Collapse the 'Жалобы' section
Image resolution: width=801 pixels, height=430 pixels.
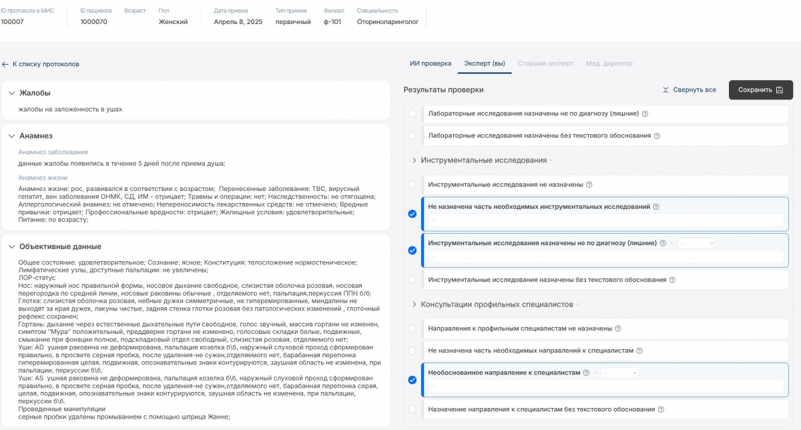12,93
